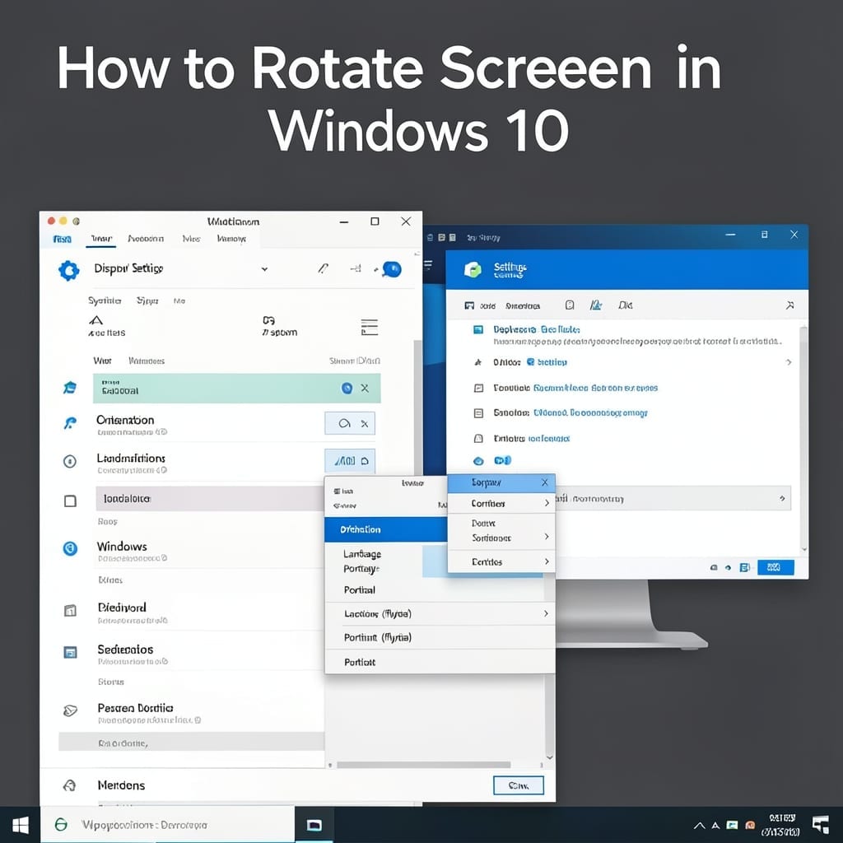Click the icon beside Biedinord row
This screenshot has height=843, width=843.
coord(70,610)
